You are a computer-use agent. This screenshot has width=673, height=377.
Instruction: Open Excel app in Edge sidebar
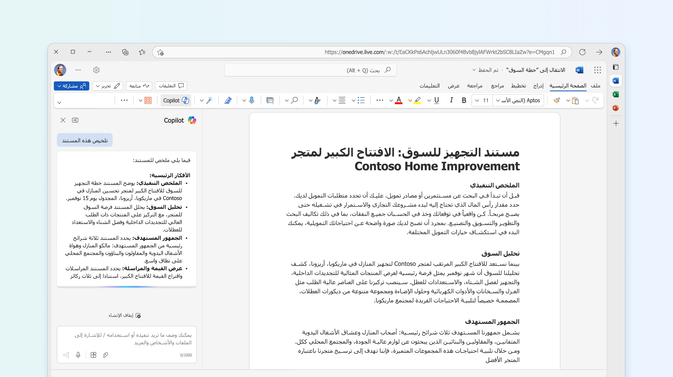[x=616, y=94]
